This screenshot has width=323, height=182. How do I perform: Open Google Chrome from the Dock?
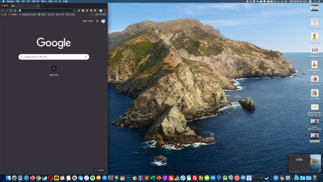coord(38,178)
